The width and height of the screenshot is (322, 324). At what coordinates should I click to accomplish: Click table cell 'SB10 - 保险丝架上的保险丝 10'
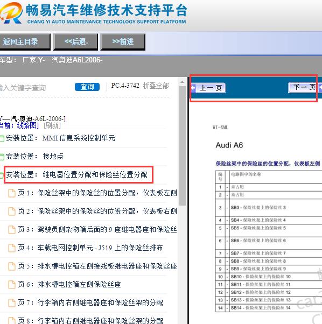click(x=261, y=277)
